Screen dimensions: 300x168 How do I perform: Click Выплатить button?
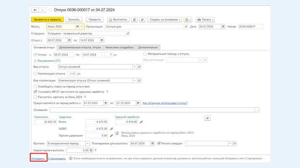pyautogui.click(x=118, y=20)
